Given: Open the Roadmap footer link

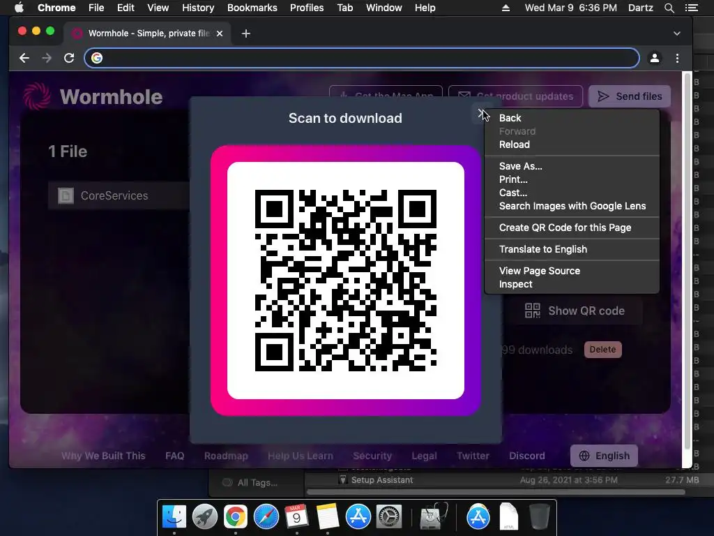Looking at the screenshot, I should 226,456.
